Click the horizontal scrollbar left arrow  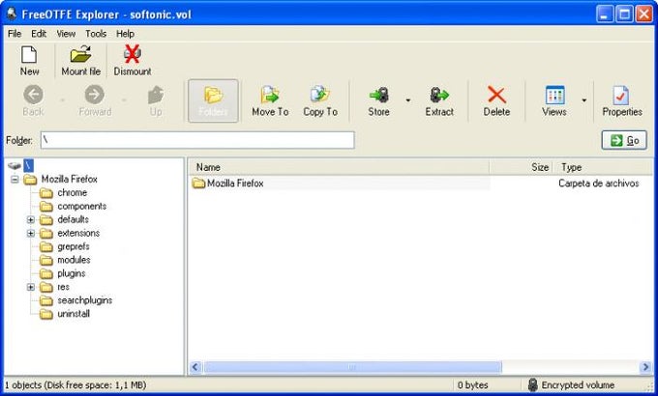coord(195,367)
